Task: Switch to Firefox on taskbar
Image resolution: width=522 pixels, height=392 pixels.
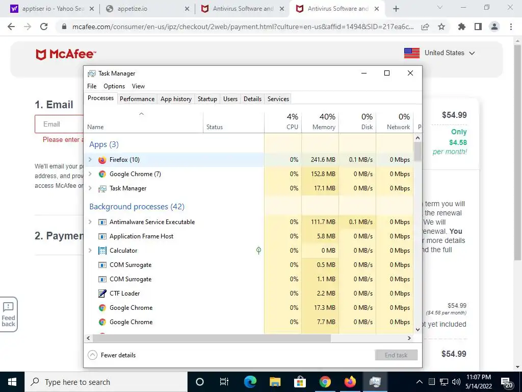Action: click(350, 382)
